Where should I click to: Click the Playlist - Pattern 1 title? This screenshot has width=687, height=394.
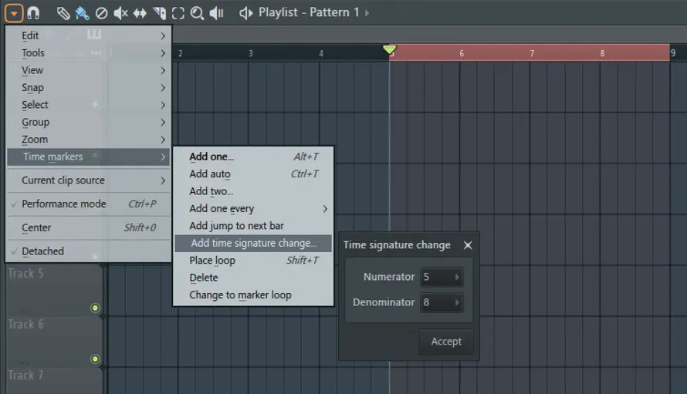coord(309,12)
